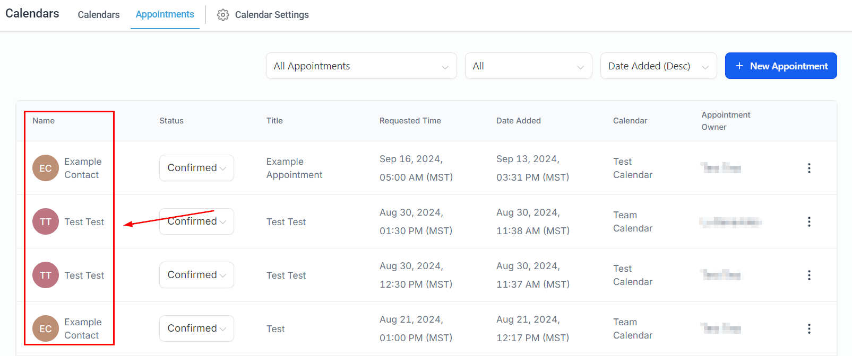Open three-dot menu for Aug 21 appointment
Image resolution: width=852 pixels, height=356 pixels.
pos(809,328)
